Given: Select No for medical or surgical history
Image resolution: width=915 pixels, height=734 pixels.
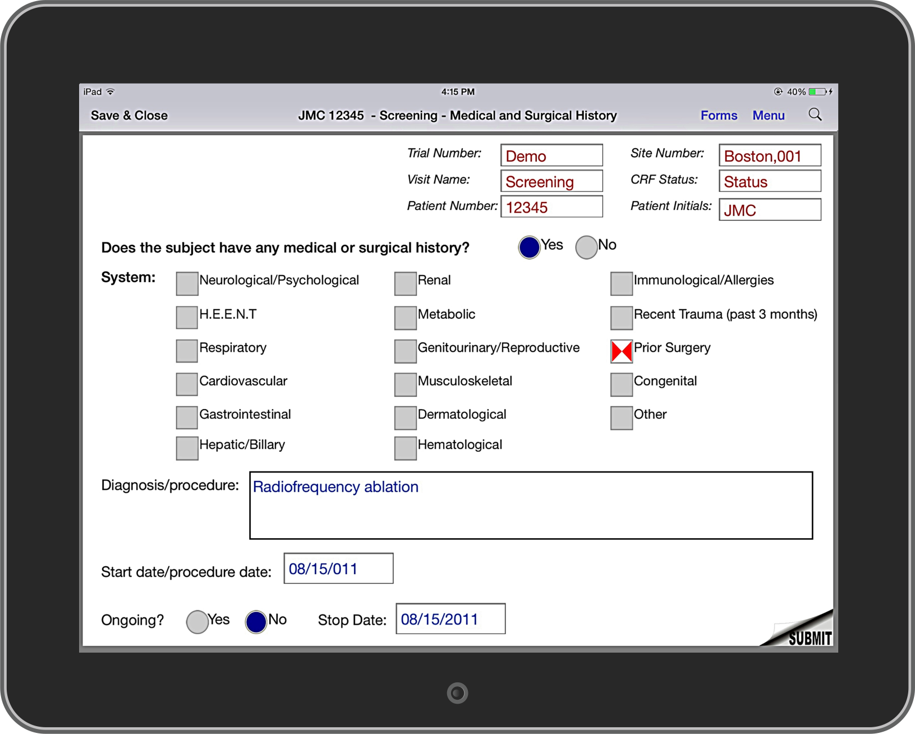Looking at the screenshot, I should tap(587, 247).
